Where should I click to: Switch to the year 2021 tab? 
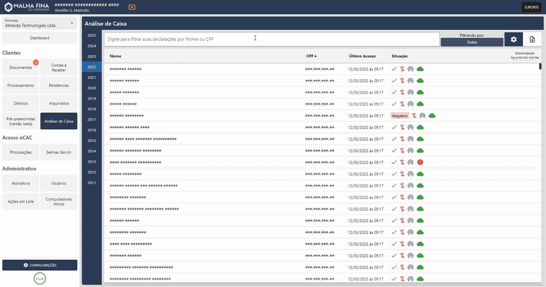coord(91,77)
